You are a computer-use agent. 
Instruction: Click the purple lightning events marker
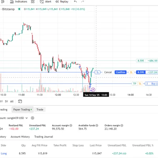pos(93,90)
